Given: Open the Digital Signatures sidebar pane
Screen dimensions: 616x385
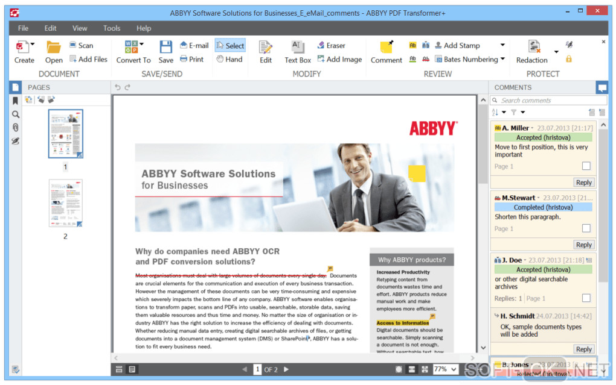Looking at the screenshot, I should (x=15, y=141).
